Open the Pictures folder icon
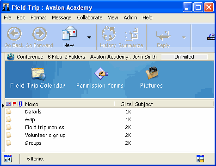 pyautogui.click(x=152, y=73)
